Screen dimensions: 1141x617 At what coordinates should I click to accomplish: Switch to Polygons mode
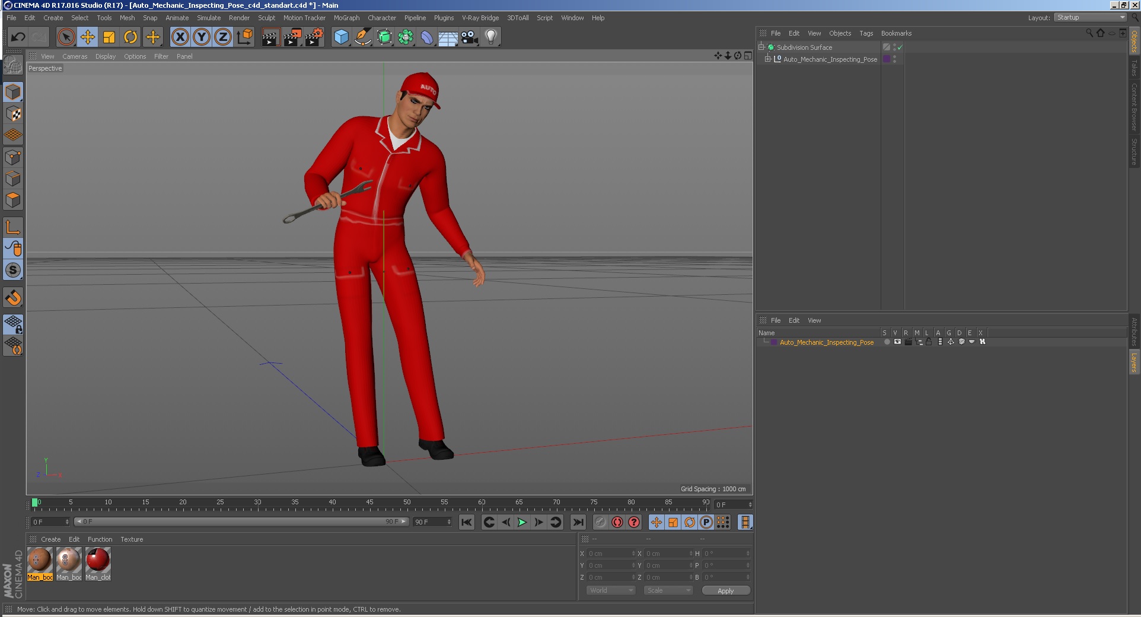coord(13,200)
